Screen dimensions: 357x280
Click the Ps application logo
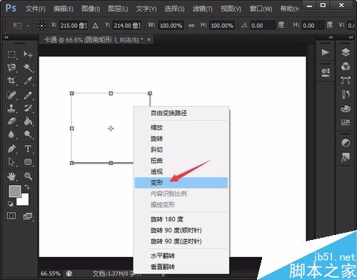11,9
